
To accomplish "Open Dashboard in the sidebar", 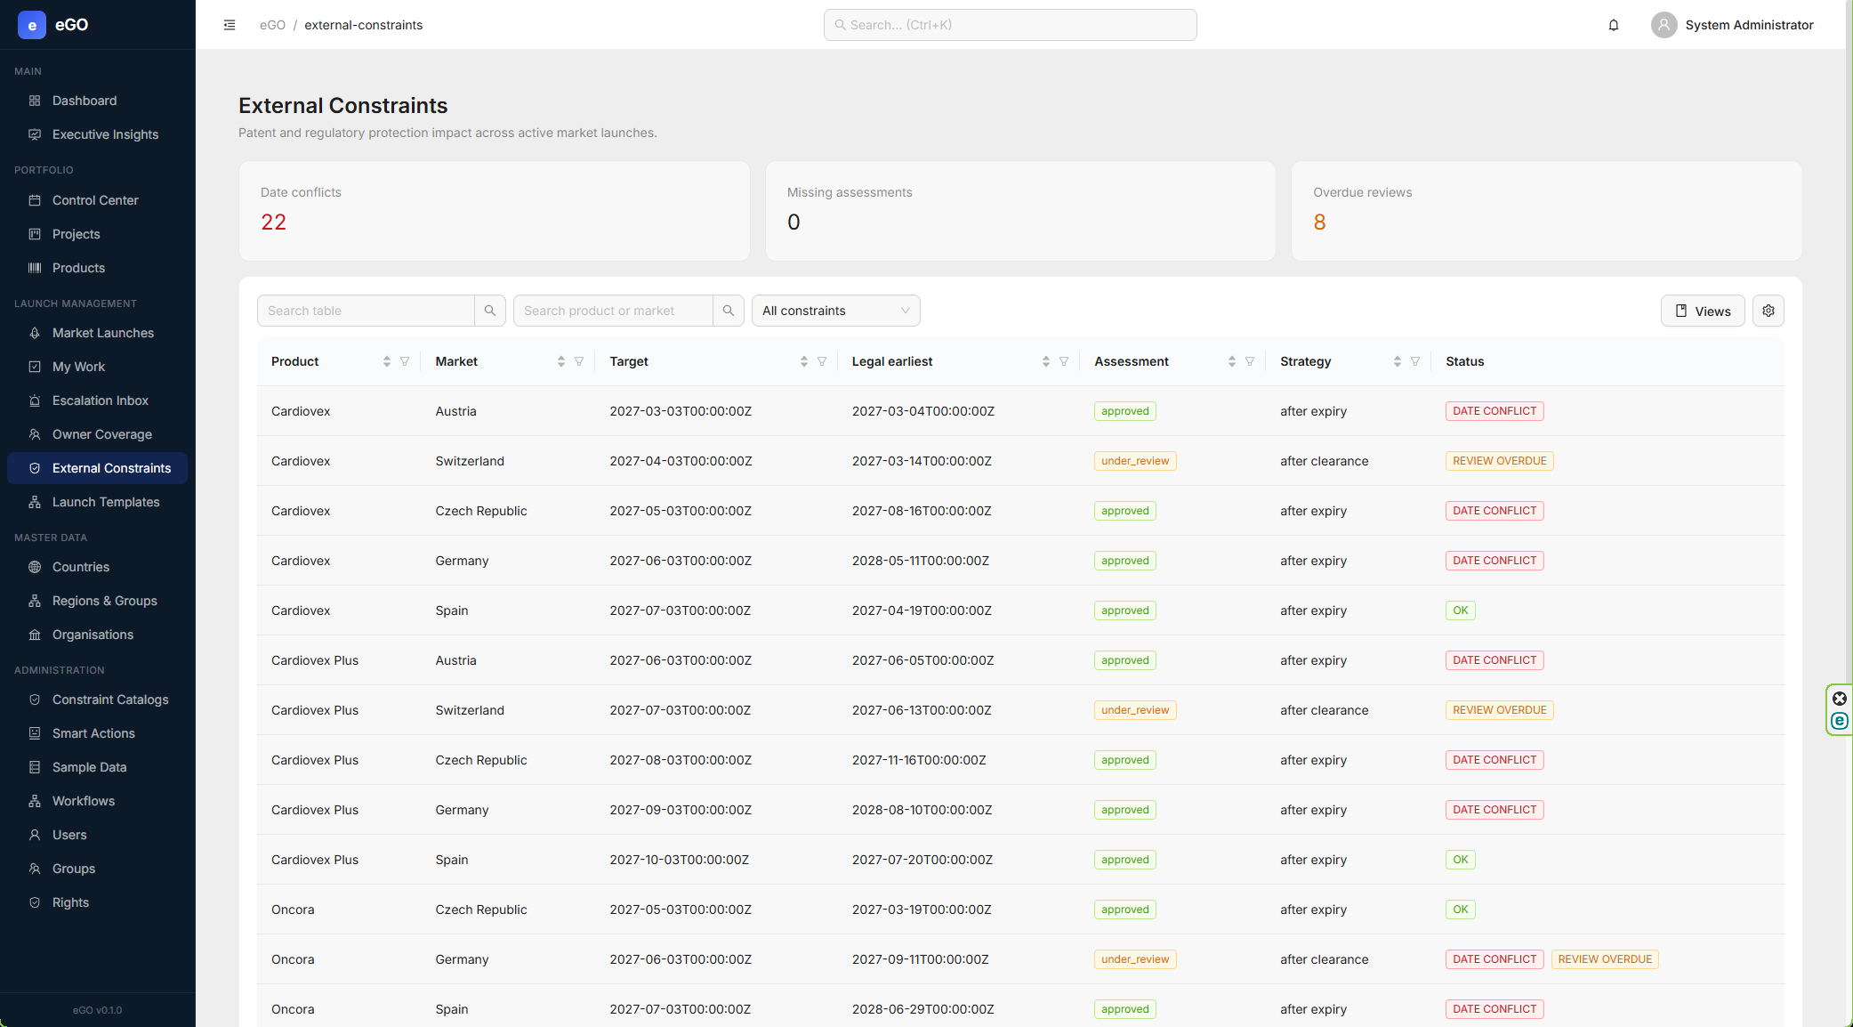I will (98, 101).
